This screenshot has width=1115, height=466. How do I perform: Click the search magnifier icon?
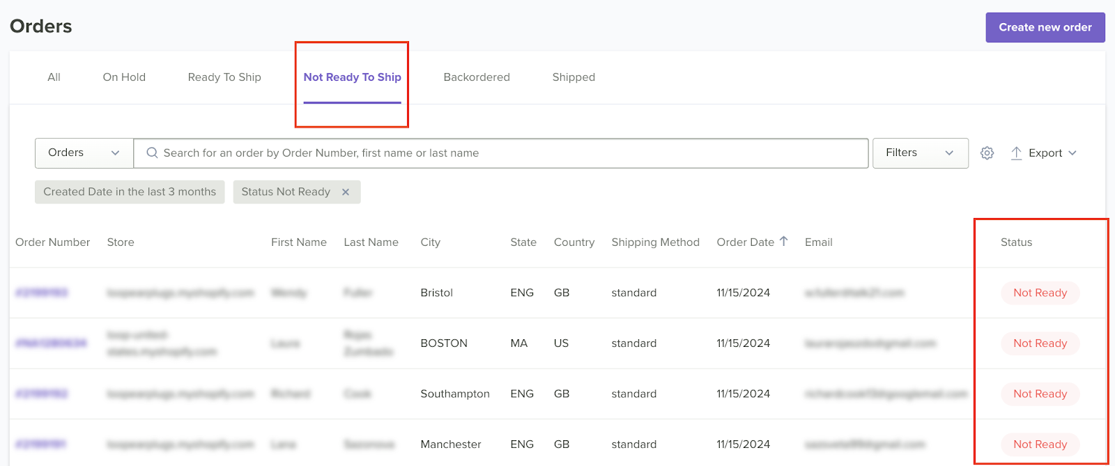coord(152,153)
